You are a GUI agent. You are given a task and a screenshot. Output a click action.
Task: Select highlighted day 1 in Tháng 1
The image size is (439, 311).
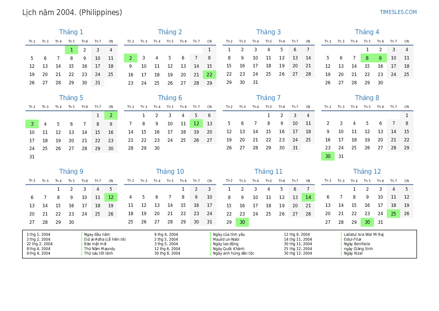(71, 50)
